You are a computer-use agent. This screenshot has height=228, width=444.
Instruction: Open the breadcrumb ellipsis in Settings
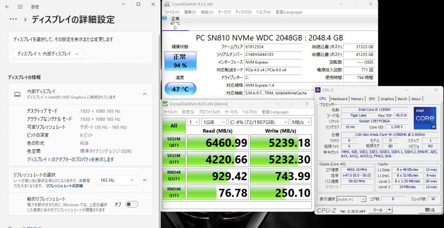pos(13,19)
